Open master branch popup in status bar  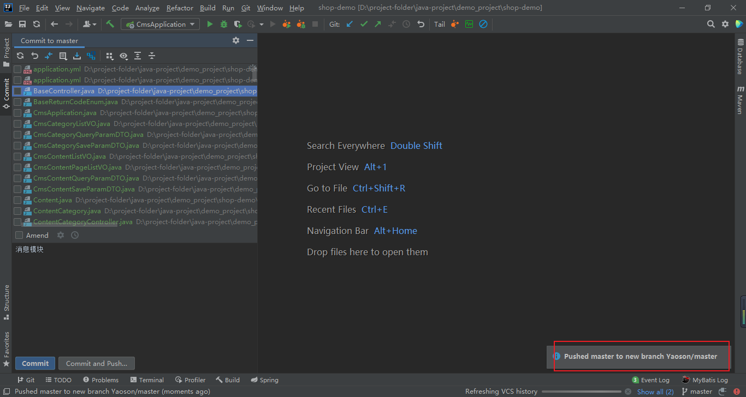click(x=697, y=392)
